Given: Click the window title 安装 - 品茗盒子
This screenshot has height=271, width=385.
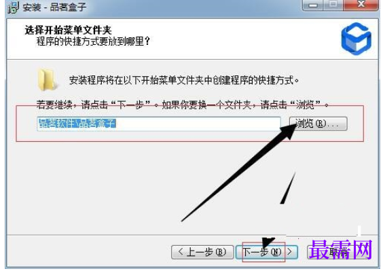Looking at the screenshot, I should click(54, 7).
